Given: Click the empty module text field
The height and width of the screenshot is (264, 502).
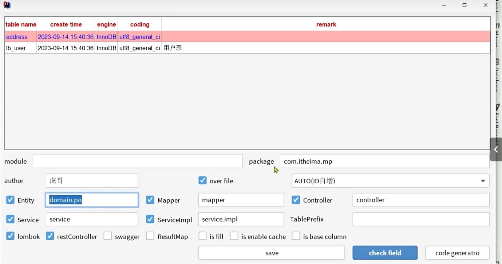Looking at the screenshot, I should click(138, 161).
